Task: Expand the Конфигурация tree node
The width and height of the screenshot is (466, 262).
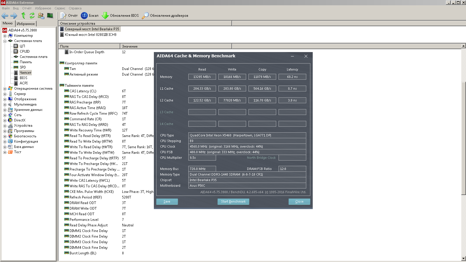Action: [x=5, y=142]
